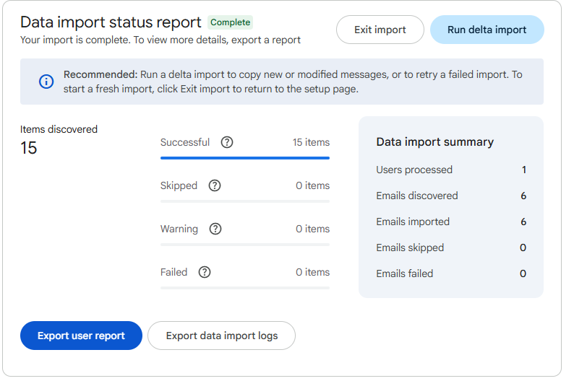
Task: Click the 'Warning' status label
Action: (179, 229)
